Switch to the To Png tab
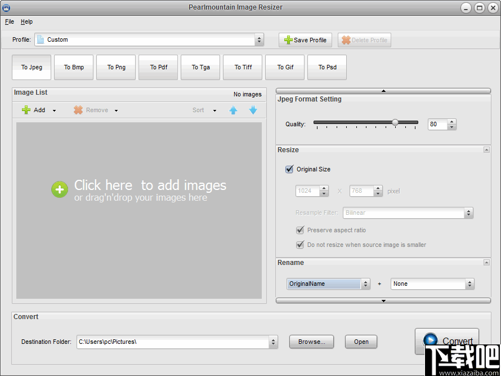 pos(115,67)
